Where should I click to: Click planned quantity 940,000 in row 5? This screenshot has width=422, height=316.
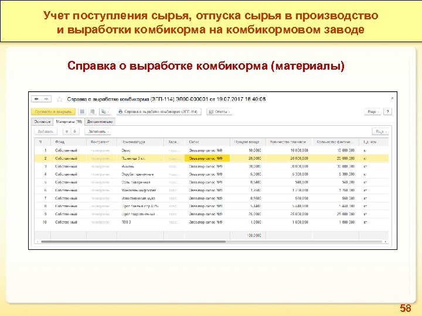click(289, 182)
